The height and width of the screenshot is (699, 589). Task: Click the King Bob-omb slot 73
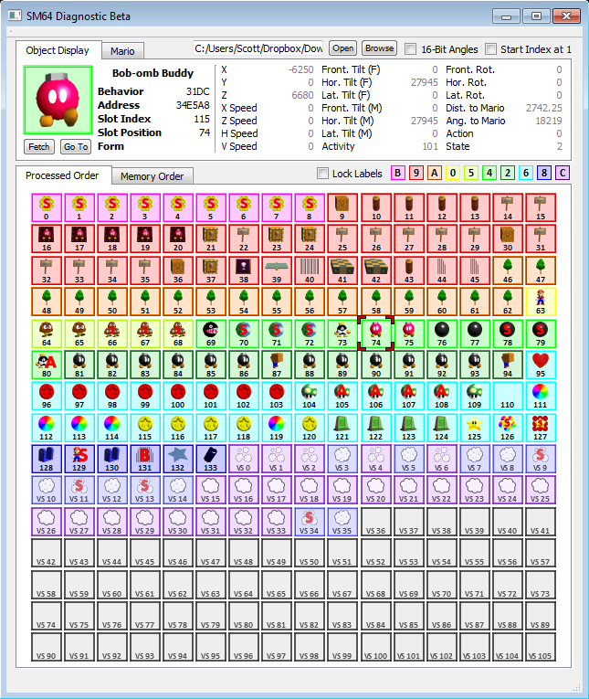coord(342,334)
